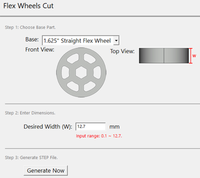200x178 pixels.
Task: Click the Step 3: Generate STEP File heading
Action: (31, 157)
